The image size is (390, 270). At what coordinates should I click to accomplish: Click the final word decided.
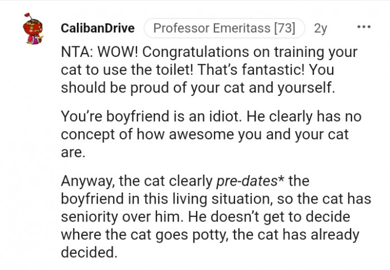[x=89, y=252]
